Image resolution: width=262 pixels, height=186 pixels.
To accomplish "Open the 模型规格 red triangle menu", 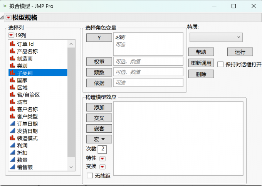I will click(x=8, y=18).
